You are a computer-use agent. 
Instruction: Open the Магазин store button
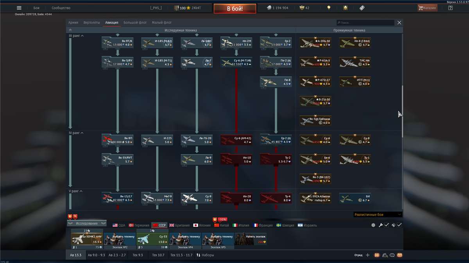click(427, 8)
